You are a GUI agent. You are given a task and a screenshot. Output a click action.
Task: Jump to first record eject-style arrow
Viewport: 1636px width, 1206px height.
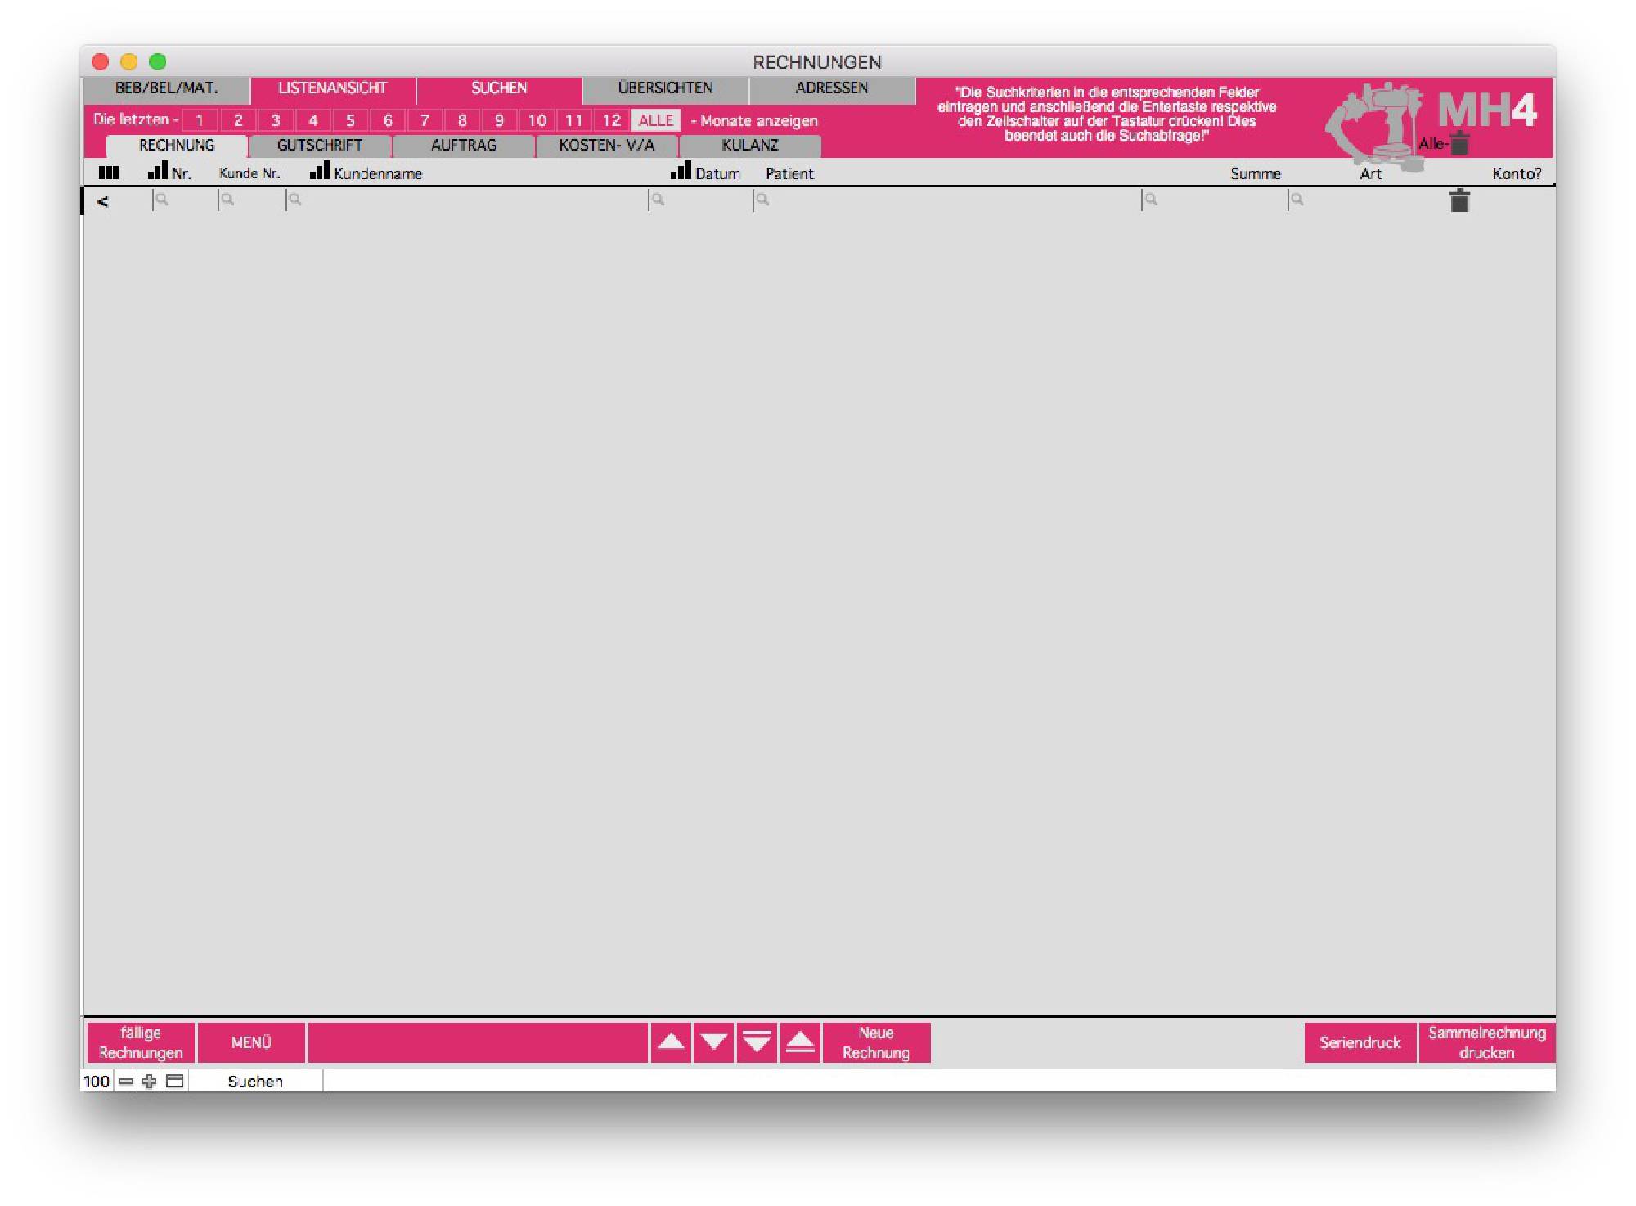(x=800, y=1042)
